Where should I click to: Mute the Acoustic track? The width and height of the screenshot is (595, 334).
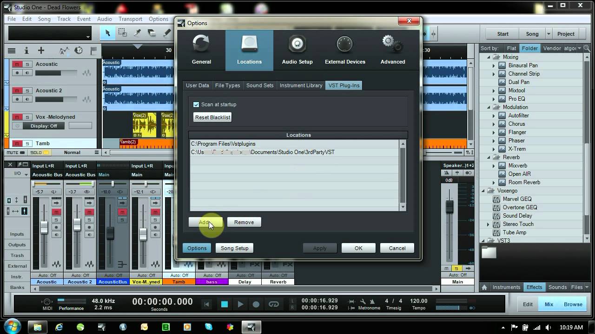18,64
